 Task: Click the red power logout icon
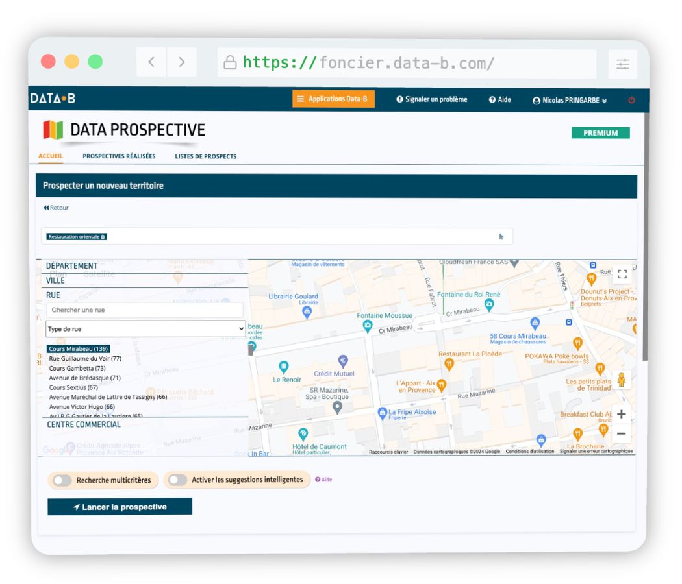(x=631, y=100)
